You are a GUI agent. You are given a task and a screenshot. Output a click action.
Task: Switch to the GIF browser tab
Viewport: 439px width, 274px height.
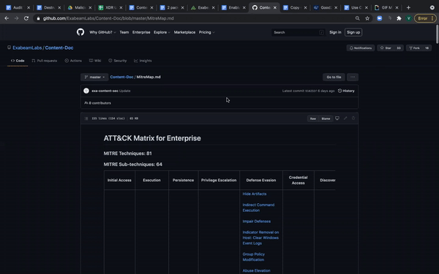386,7
